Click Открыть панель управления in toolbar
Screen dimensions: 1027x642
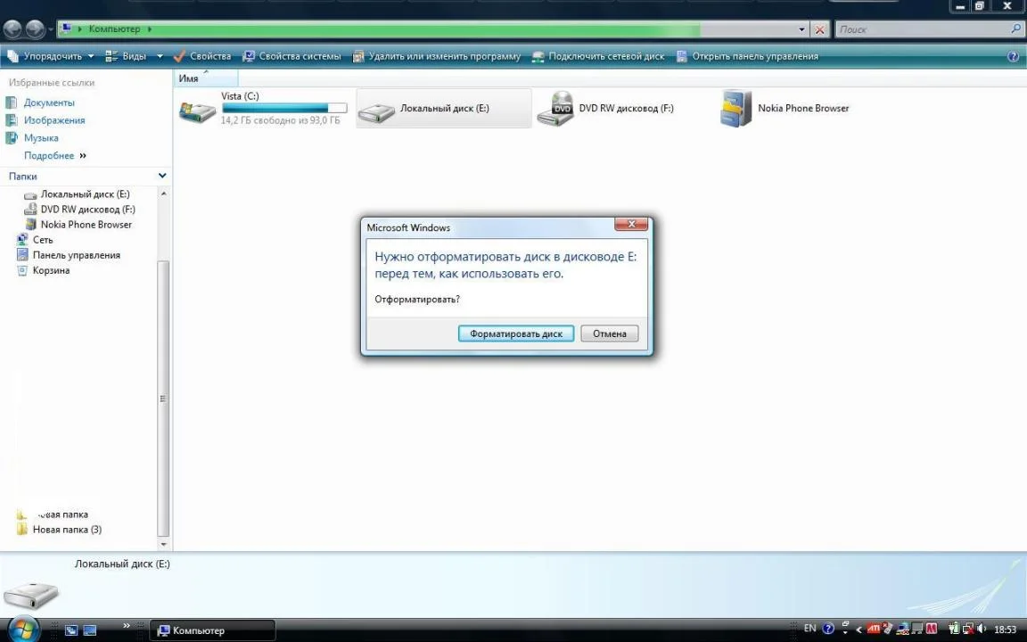(x=747, y=56)
